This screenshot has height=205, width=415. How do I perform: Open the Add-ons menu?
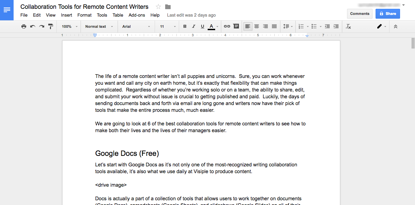coord(137,15)
